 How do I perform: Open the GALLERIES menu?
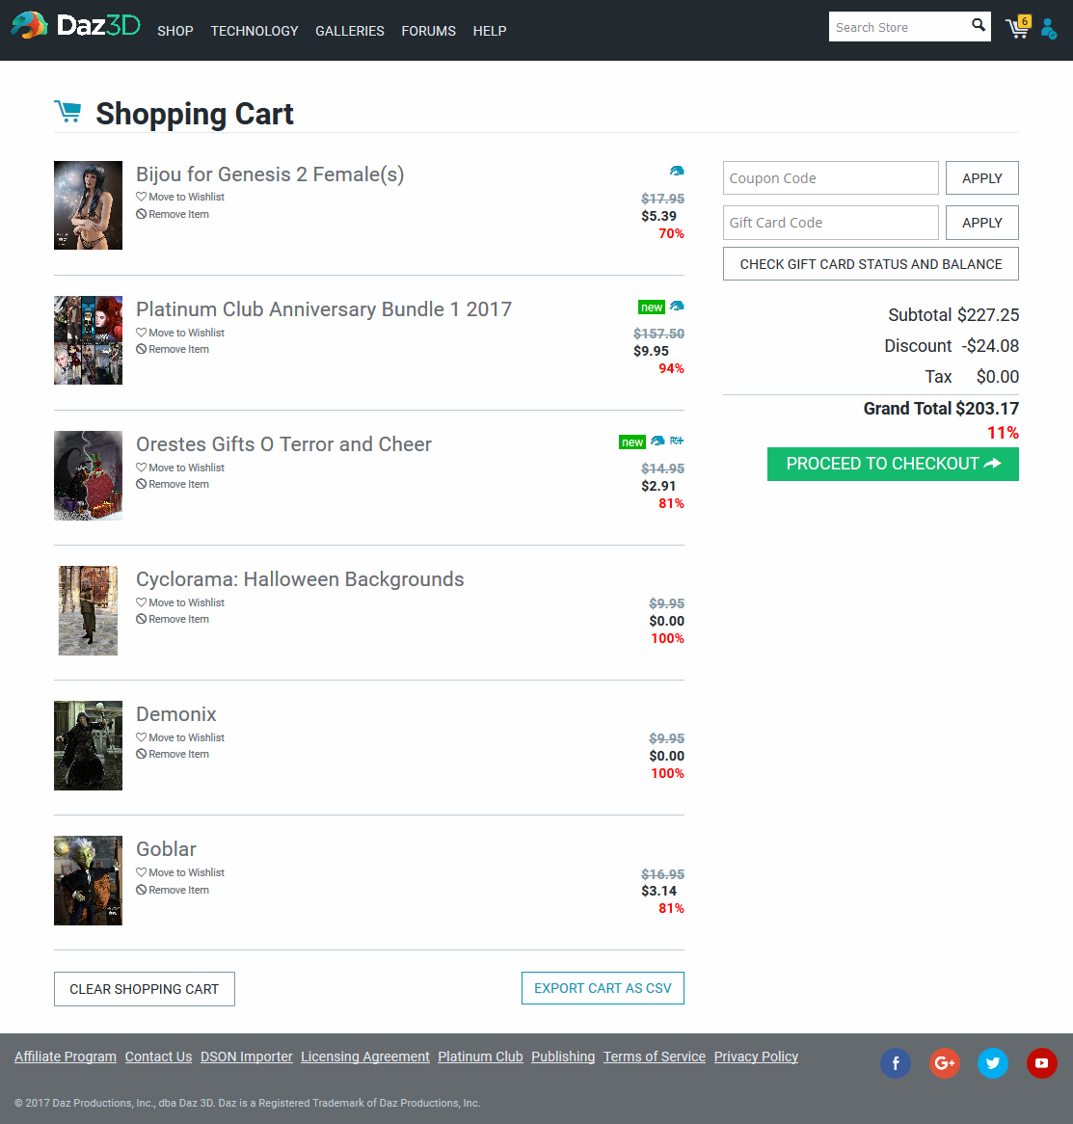point(350,31)
